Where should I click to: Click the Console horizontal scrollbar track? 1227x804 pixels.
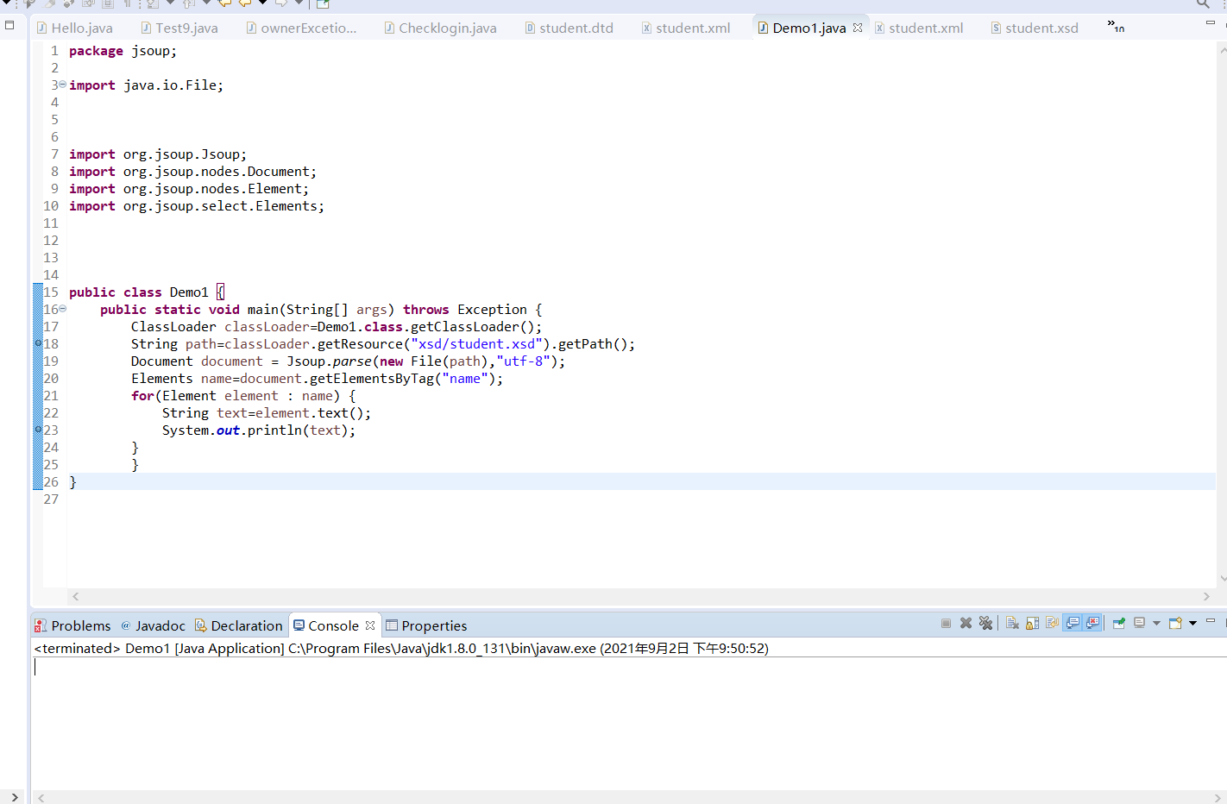tap(630, 797)
